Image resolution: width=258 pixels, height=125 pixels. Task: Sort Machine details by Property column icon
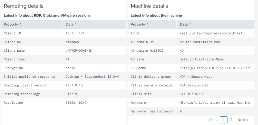[147, 25]
